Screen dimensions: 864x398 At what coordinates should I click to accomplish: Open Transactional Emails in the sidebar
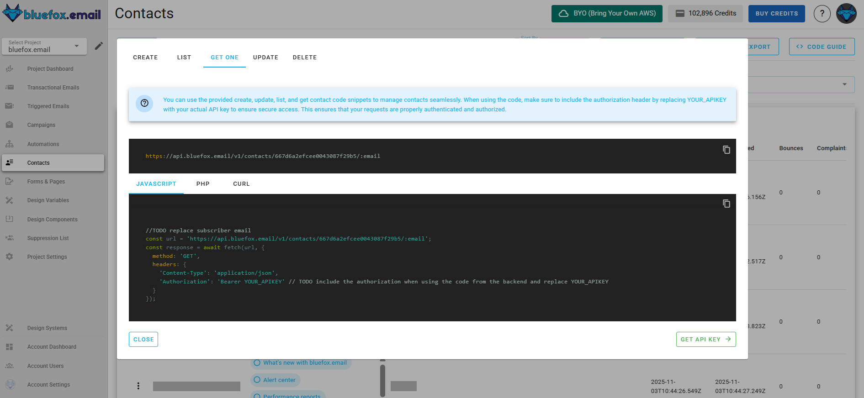coord(53,88)
